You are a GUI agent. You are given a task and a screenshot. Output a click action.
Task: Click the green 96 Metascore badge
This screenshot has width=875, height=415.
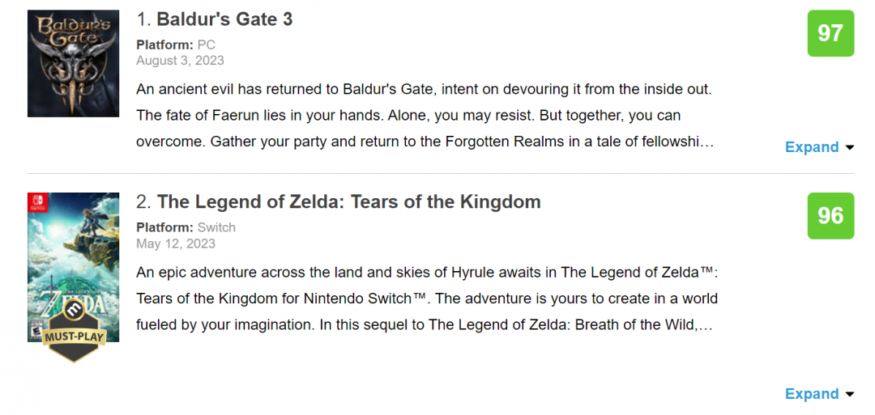[830, 216]
